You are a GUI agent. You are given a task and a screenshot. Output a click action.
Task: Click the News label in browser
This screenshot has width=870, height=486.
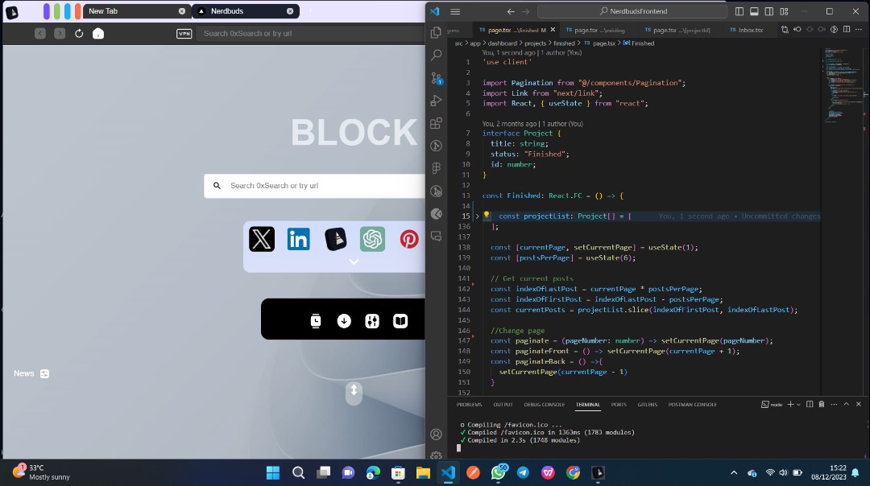[24, 373]
